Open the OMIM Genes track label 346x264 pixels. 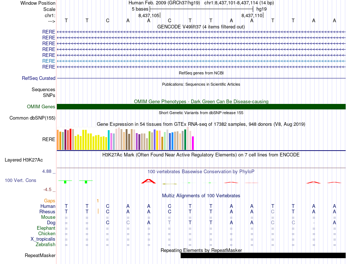click(x=41, y=107)
